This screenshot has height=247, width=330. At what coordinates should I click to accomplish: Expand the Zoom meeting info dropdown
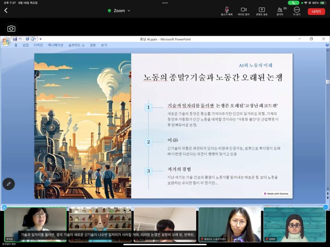tap(119, 11)
